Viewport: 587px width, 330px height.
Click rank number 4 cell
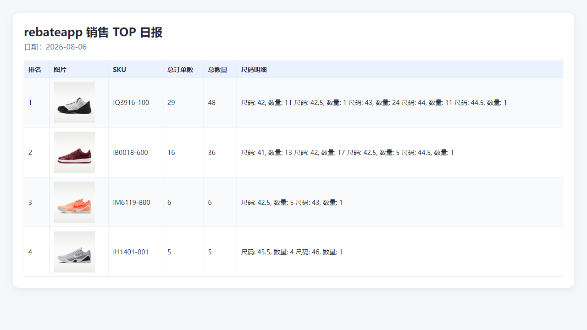37,252
